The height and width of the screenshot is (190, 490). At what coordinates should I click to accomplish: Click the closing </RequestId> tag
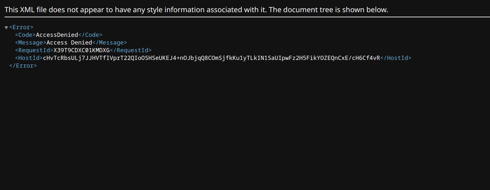coord(131,50)
